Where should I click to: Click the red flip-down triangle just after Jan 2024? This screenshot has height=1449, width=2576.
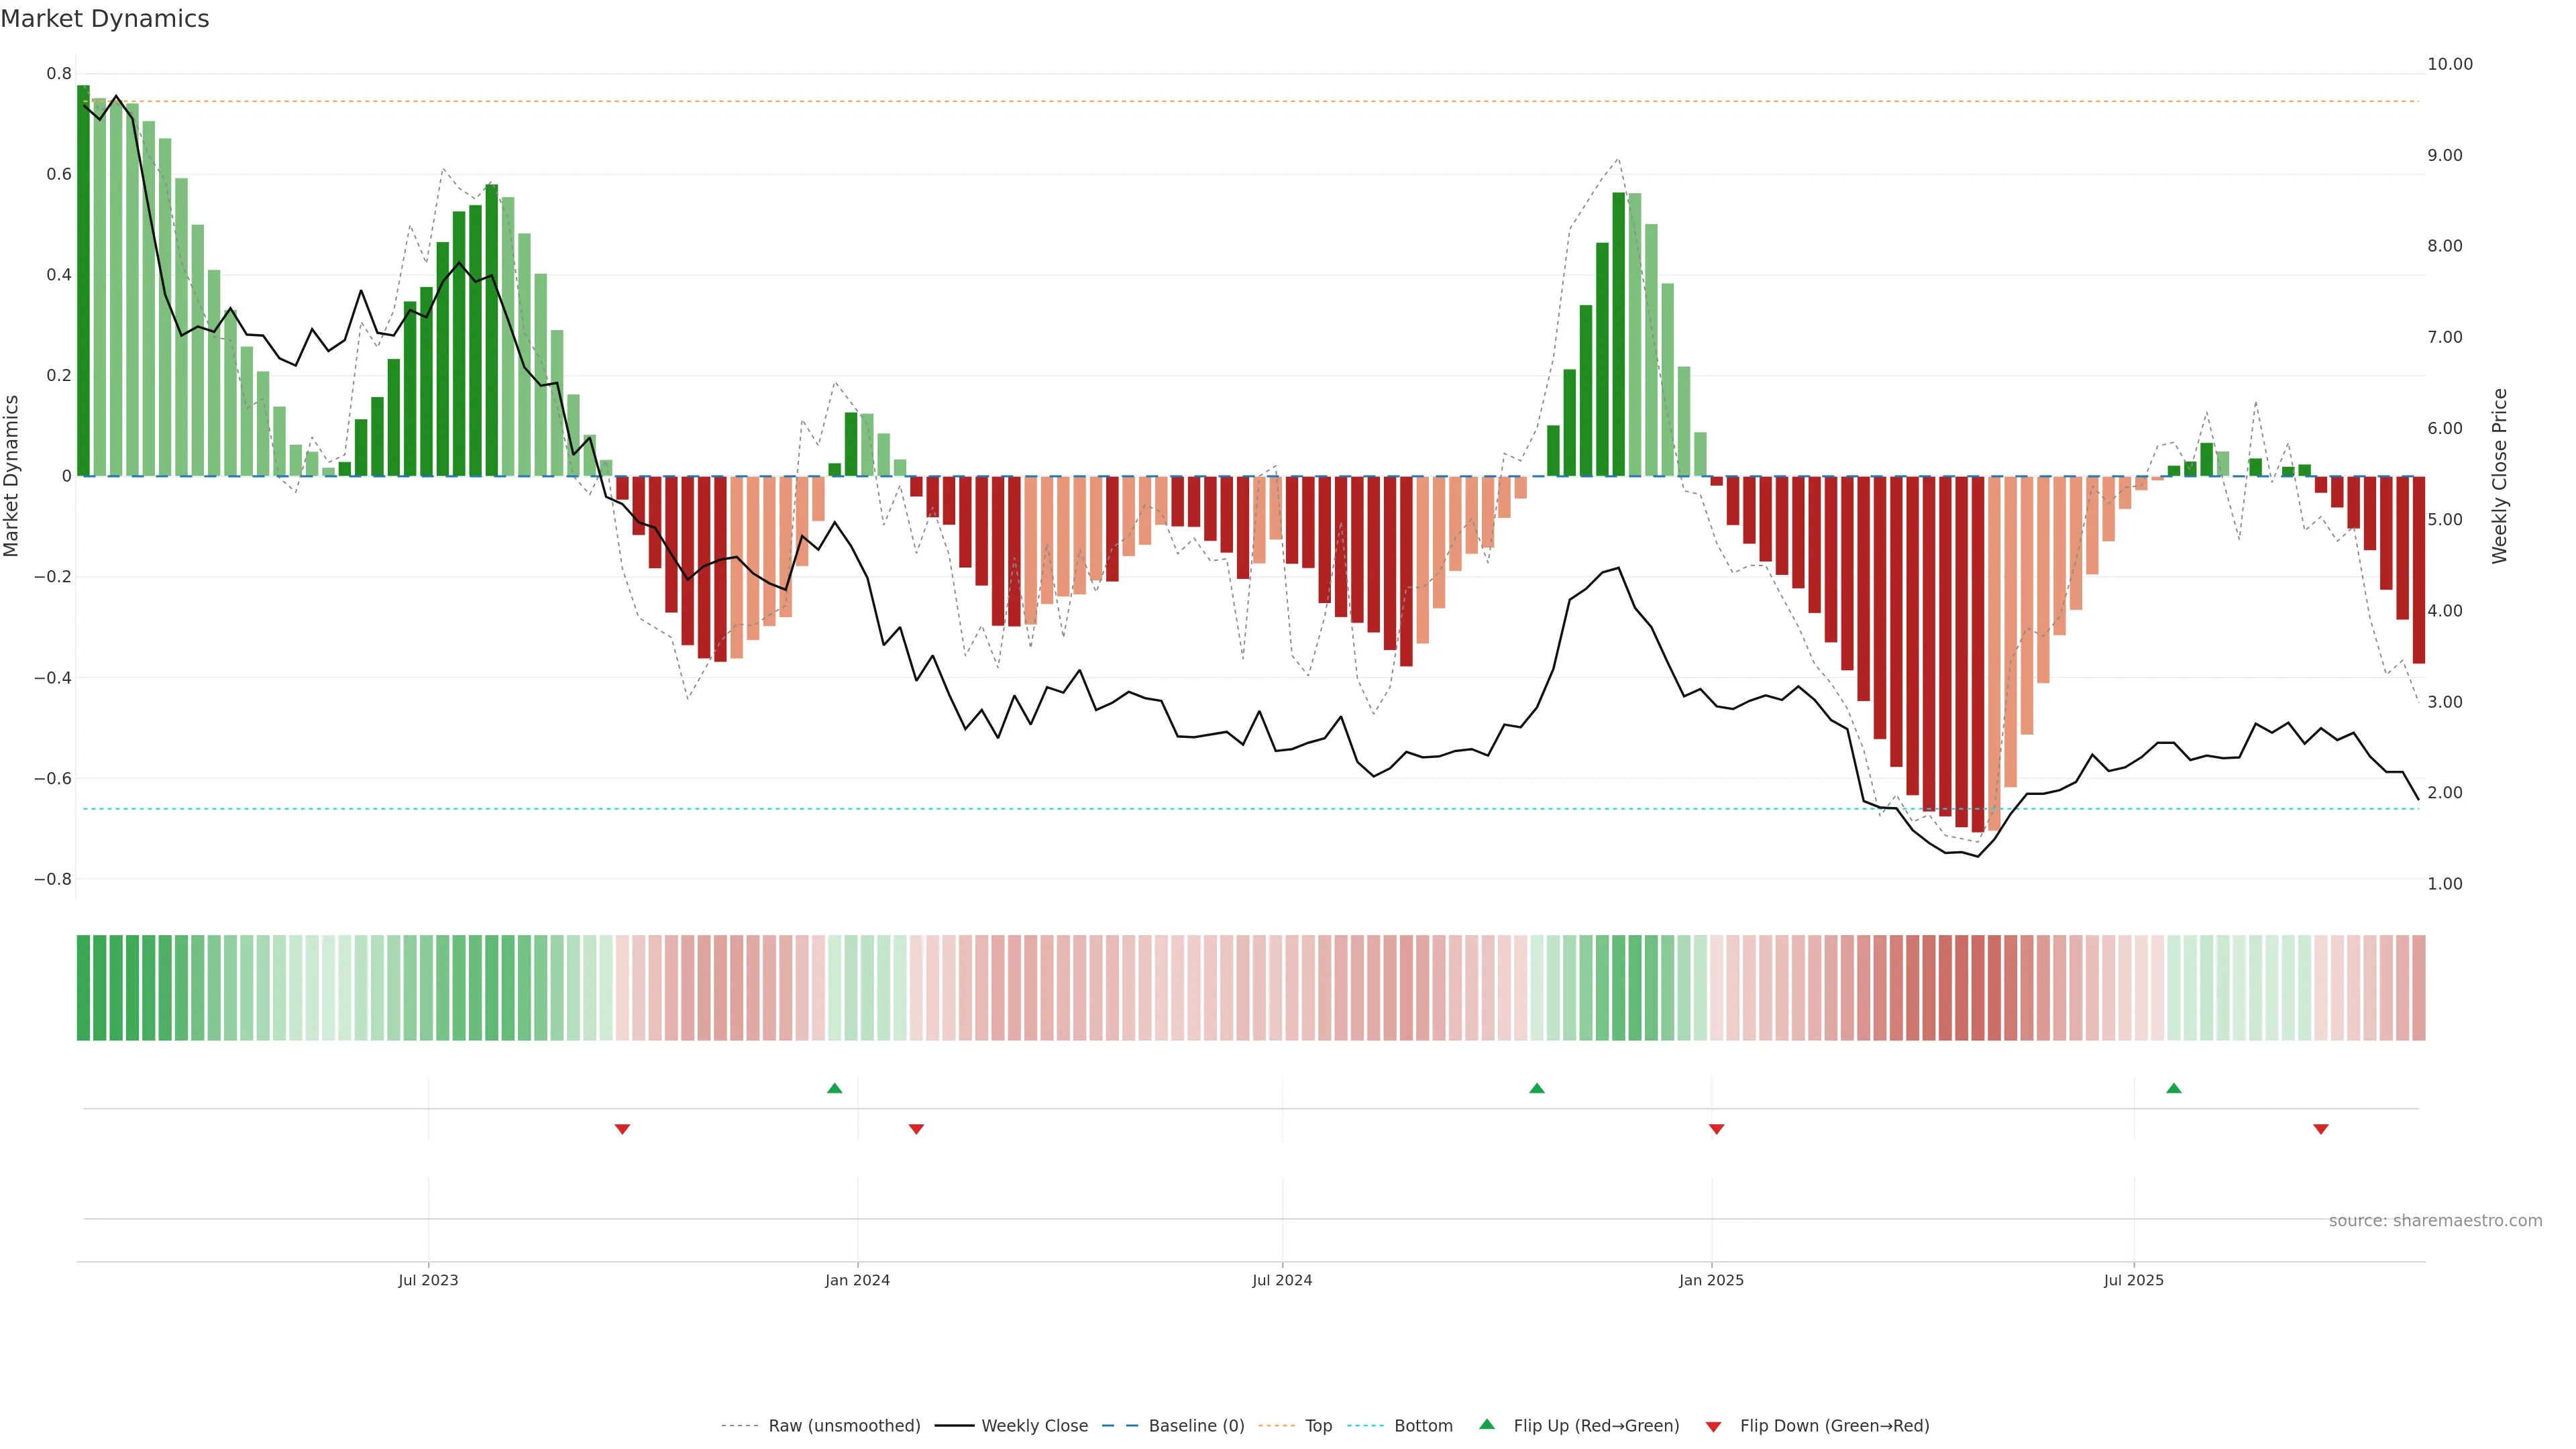pyautogui.click(x=916, y=1129)
